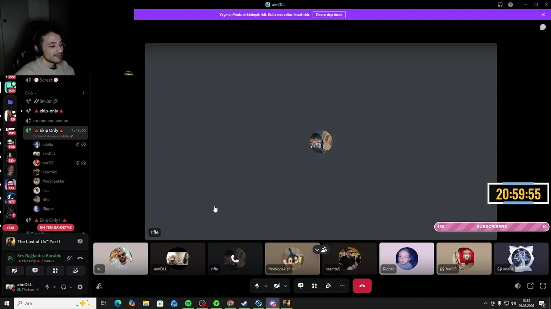551x309 pixels.
Task: Disconnect from call with red button
Action: point(362,286)
